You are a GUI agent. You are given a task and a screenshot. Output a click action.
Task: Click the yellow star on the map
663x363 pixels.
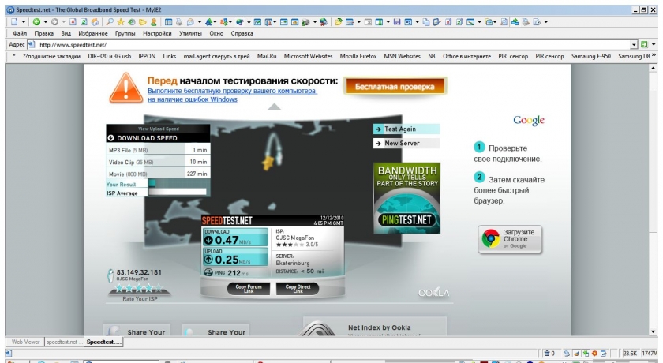268,163
